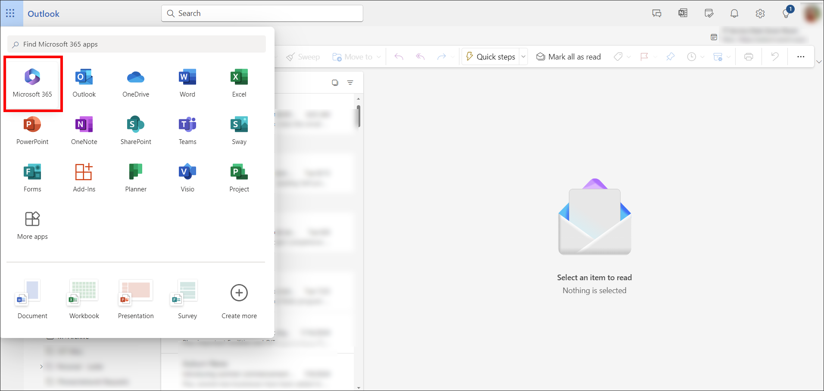Open the account profile picture

812,13
